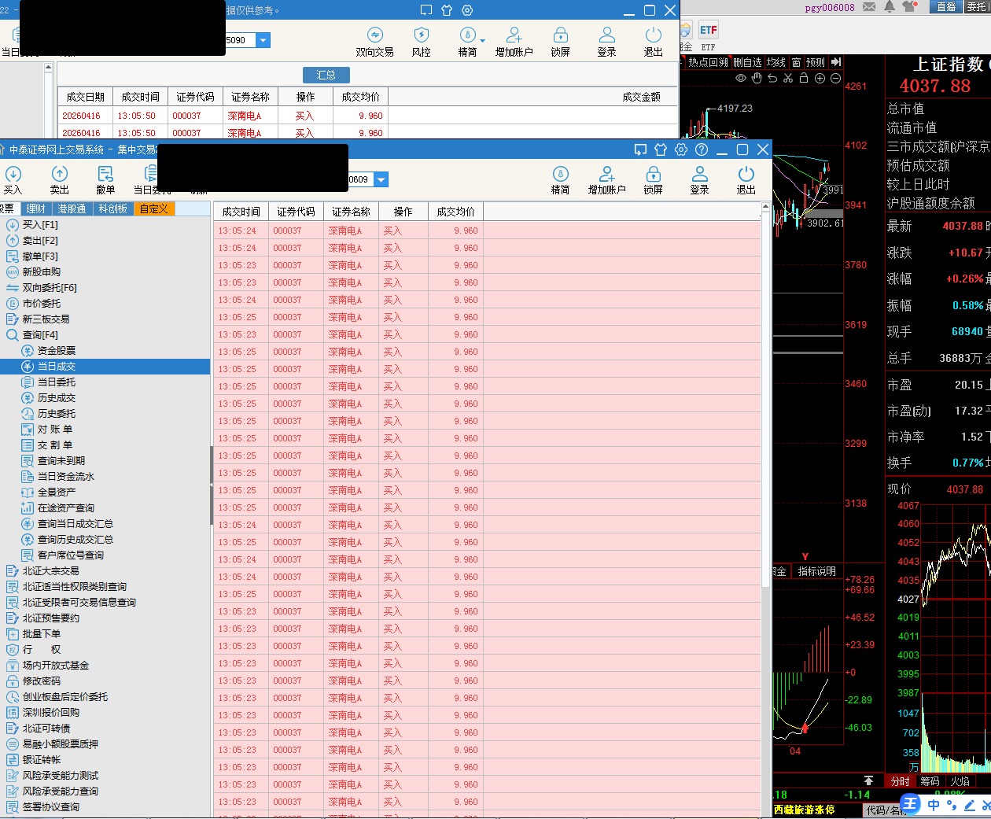Viewport: 991px width, 819px height.
Task: Switch to the 筹码 tab in the chart panel
Action: coord(930,781)
